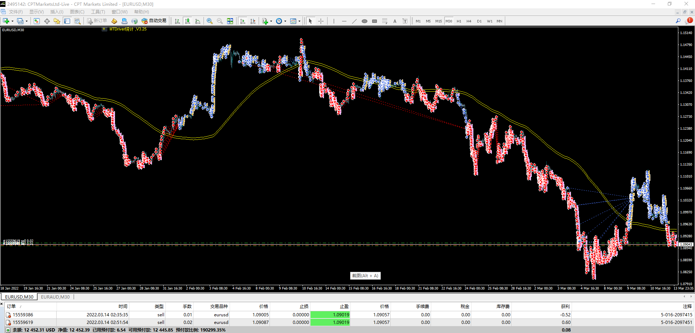Image resolution: width=695 pixels, height=333 pixels.
Task: Select the vertical line drawing tool
Action: click(334, 21)
